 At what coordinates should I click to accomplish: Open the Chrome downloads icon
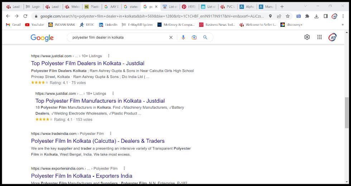pyautogui.click(x=316, y=16)
